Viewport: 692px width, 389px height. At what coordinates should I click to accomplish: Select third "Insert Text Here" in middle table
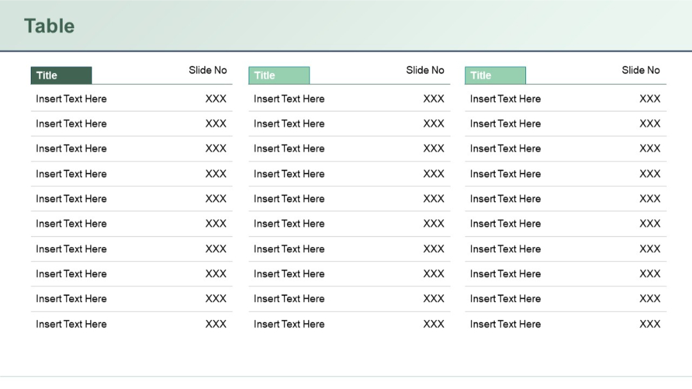(x=289, y=148)
